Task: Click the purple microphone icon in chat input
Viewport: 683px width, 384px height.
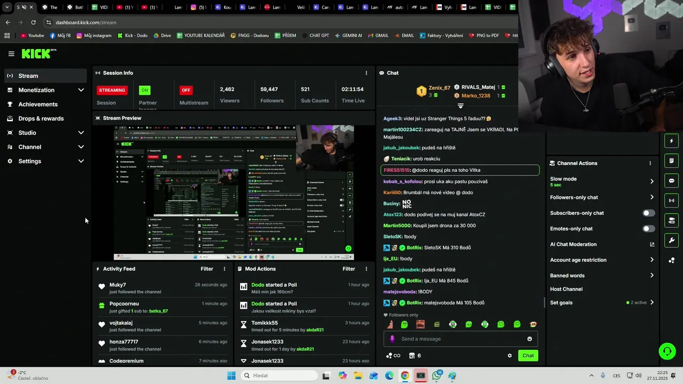Action: tap(392, 339)
